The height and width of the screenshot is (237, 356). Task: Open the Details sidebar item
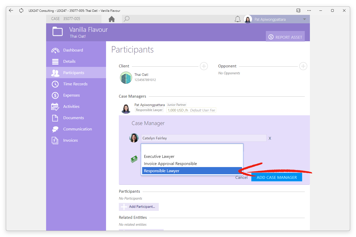(76, 61)
